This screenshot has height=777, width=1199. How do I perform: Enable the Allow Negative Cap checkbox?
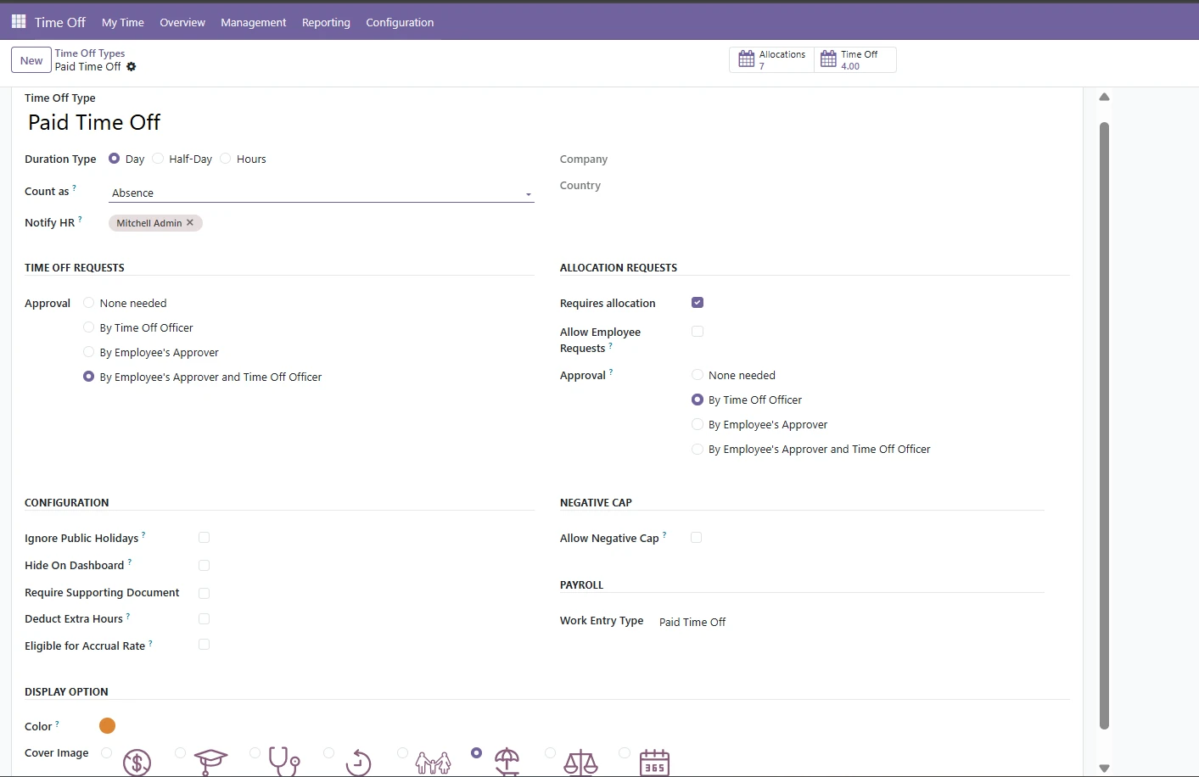click(696, 538)
